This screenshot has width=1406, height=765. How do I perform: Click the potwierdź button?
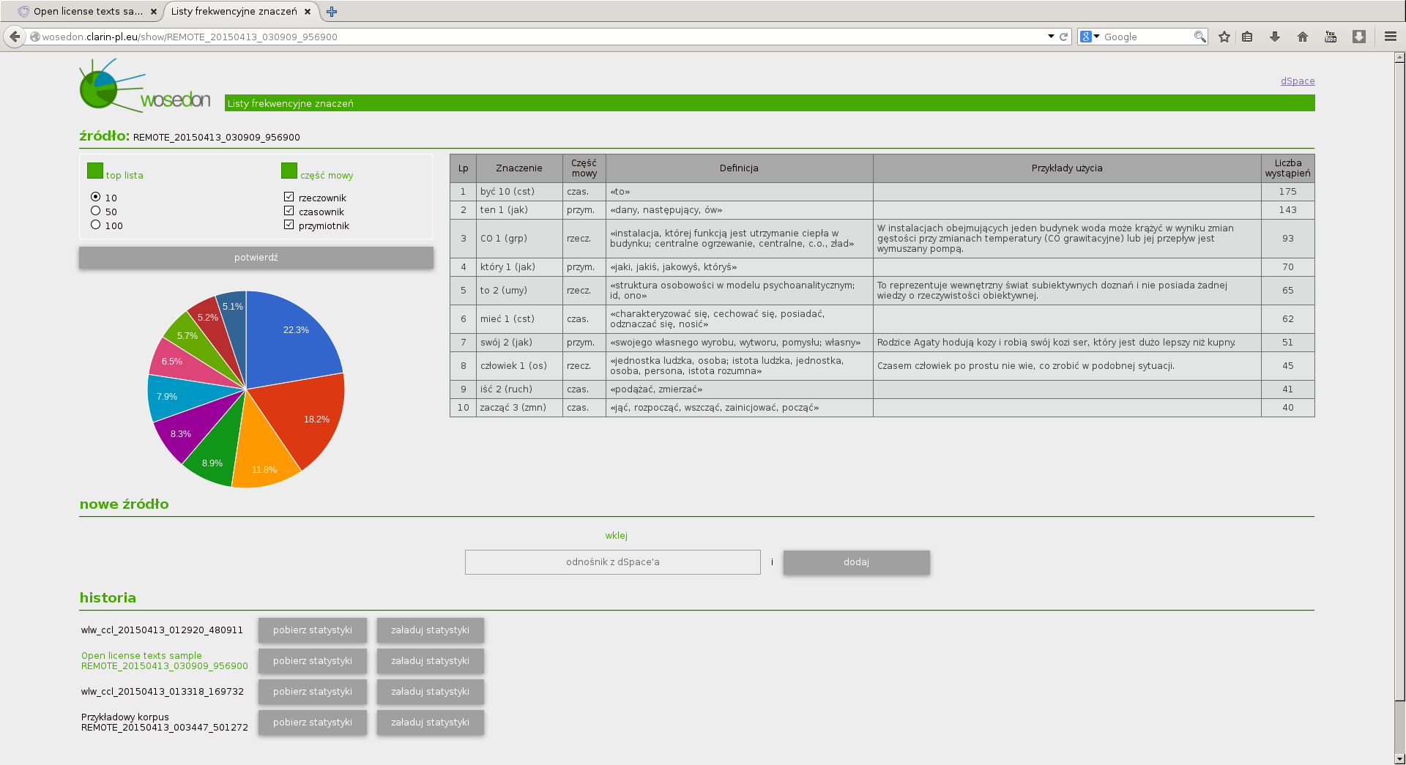click(256, 258)
